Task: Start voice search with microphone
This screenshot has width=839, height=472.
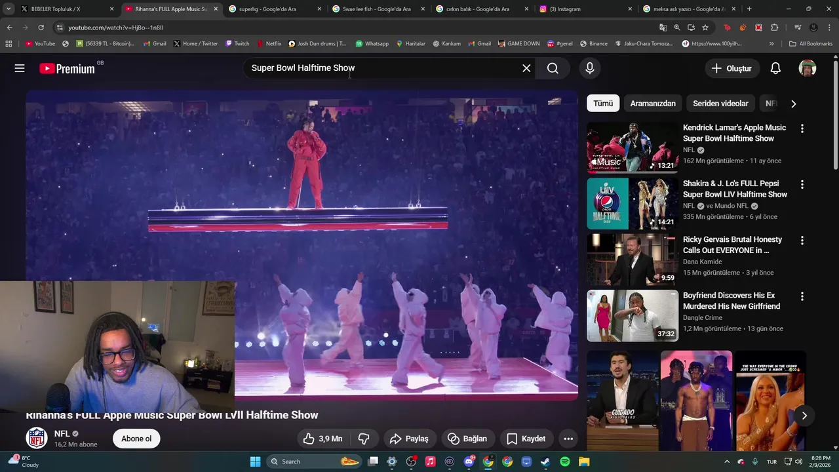Action: coord(590,68)
